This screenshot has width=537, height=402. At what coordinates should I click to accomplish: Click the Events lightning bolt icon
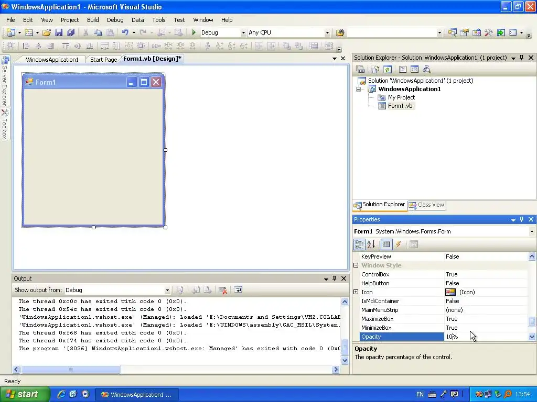399,244
